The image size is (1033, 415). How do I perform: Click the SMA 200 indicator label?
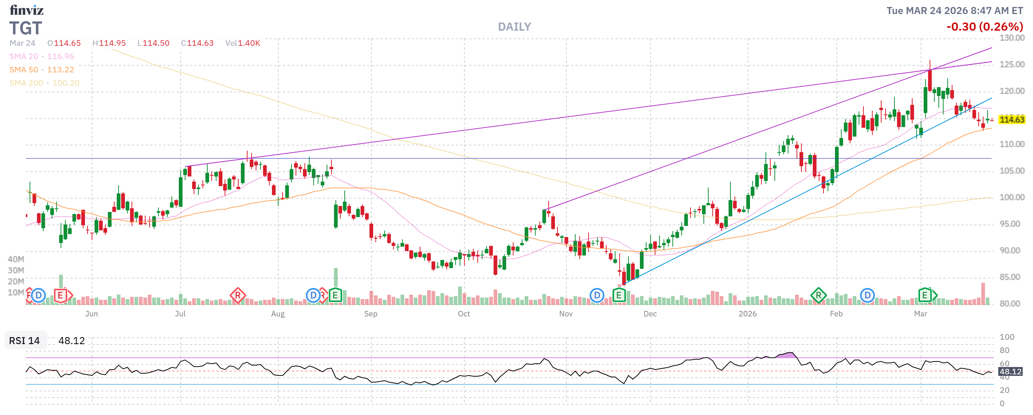point(26,83)
